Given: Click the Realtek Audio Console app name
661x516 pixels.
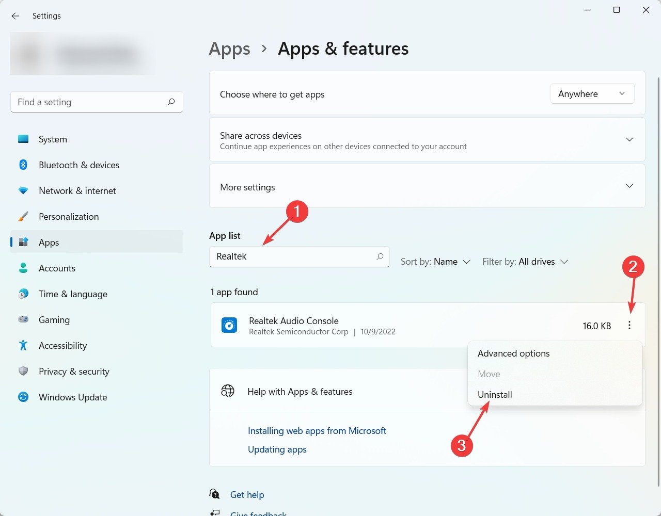Looking at the screenshot, I should point(294,321).
